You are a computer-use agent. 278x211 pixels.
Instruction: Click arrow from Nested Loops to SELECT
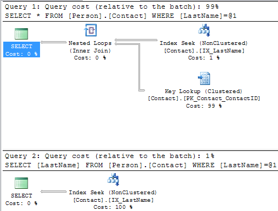[54, 42]
